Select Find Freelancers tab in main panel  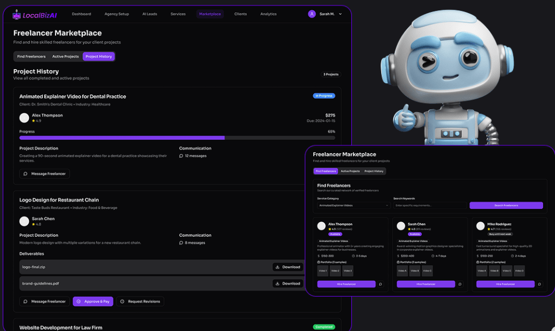[x=31, y=57]
